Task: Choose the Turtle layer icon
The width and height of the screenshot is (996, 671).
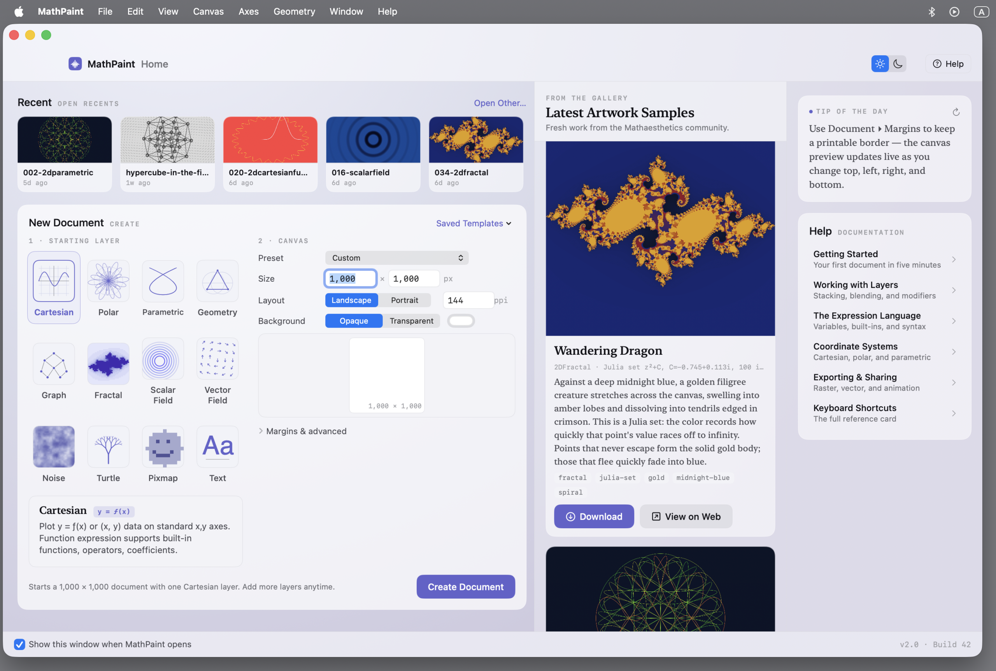Action: (108, 447)
